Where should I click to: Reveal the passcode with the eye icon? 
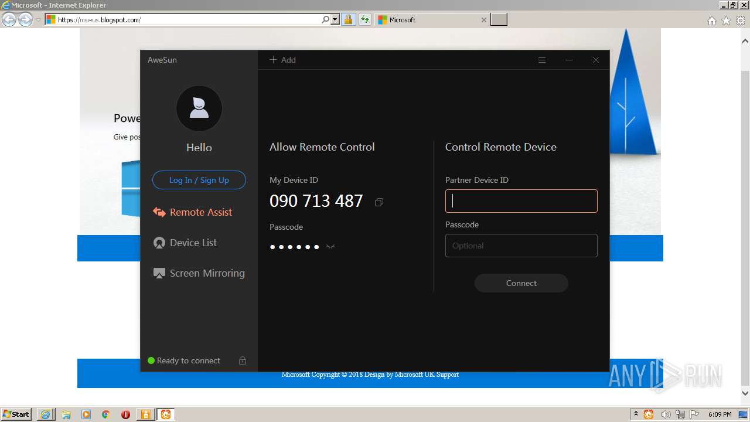pos(330,247)
